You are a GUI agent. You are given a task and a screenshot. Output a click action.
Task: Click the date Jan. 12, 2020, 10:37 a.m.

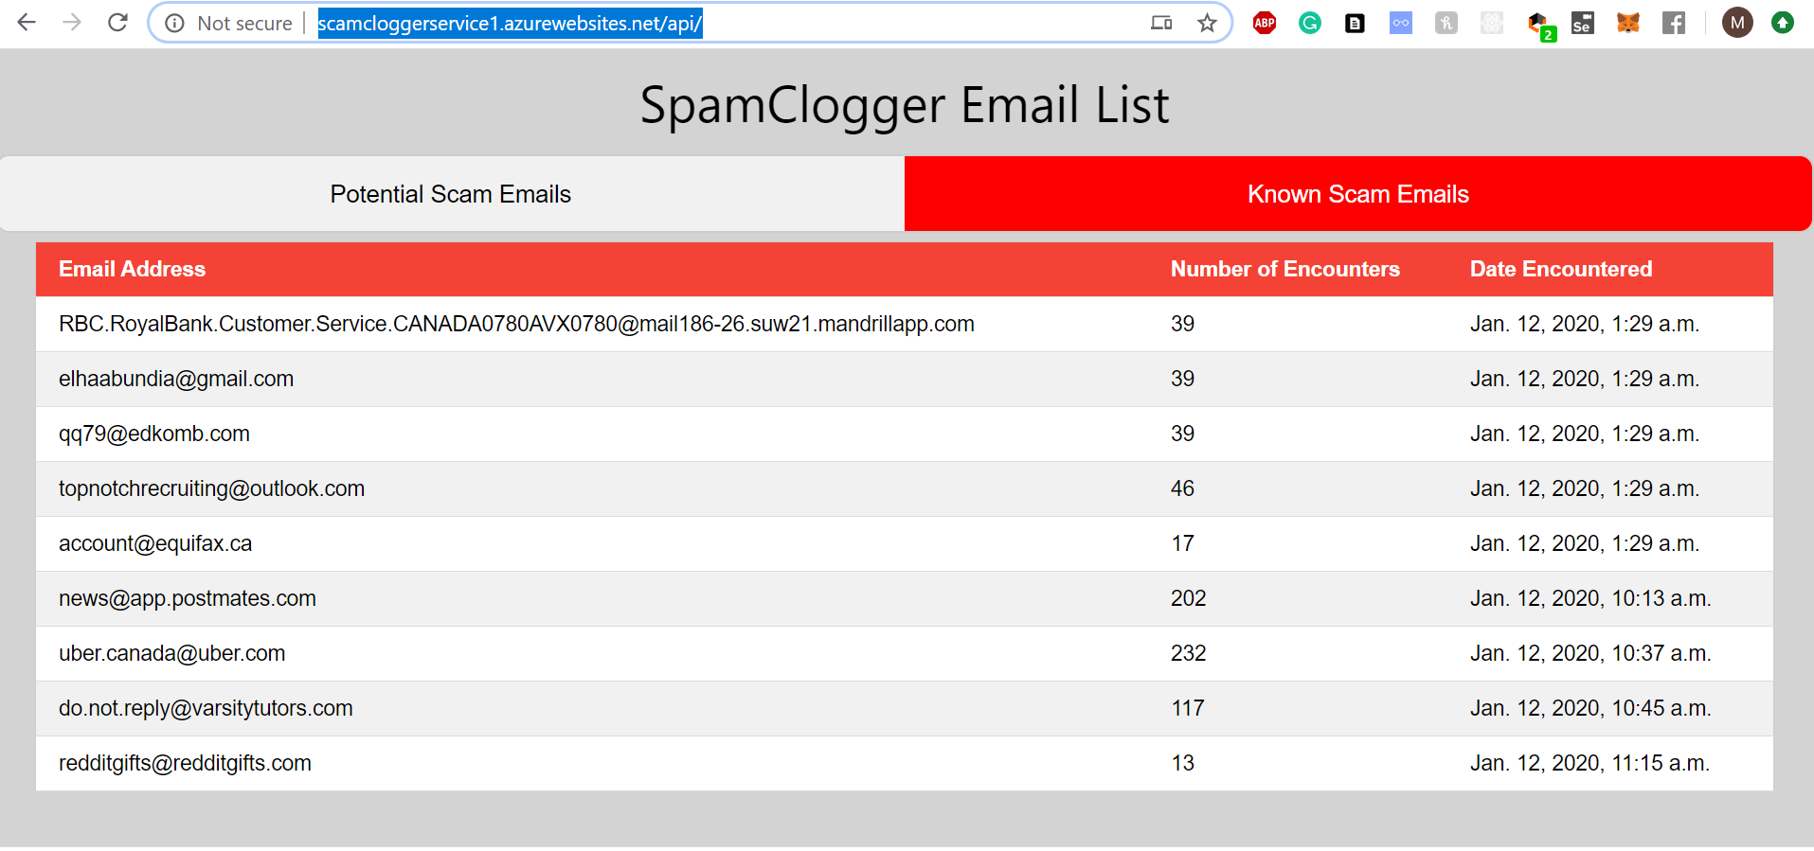(x=1590, y=653)
